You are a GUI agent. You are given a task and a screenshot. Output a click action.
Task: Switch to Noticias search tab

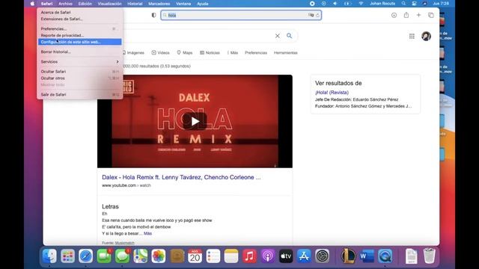coord(210,53)
